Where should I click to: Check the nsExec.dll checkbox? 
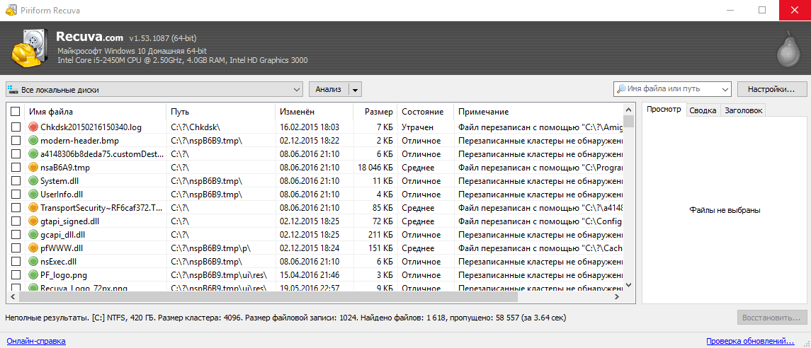click(x=16, y=261)
